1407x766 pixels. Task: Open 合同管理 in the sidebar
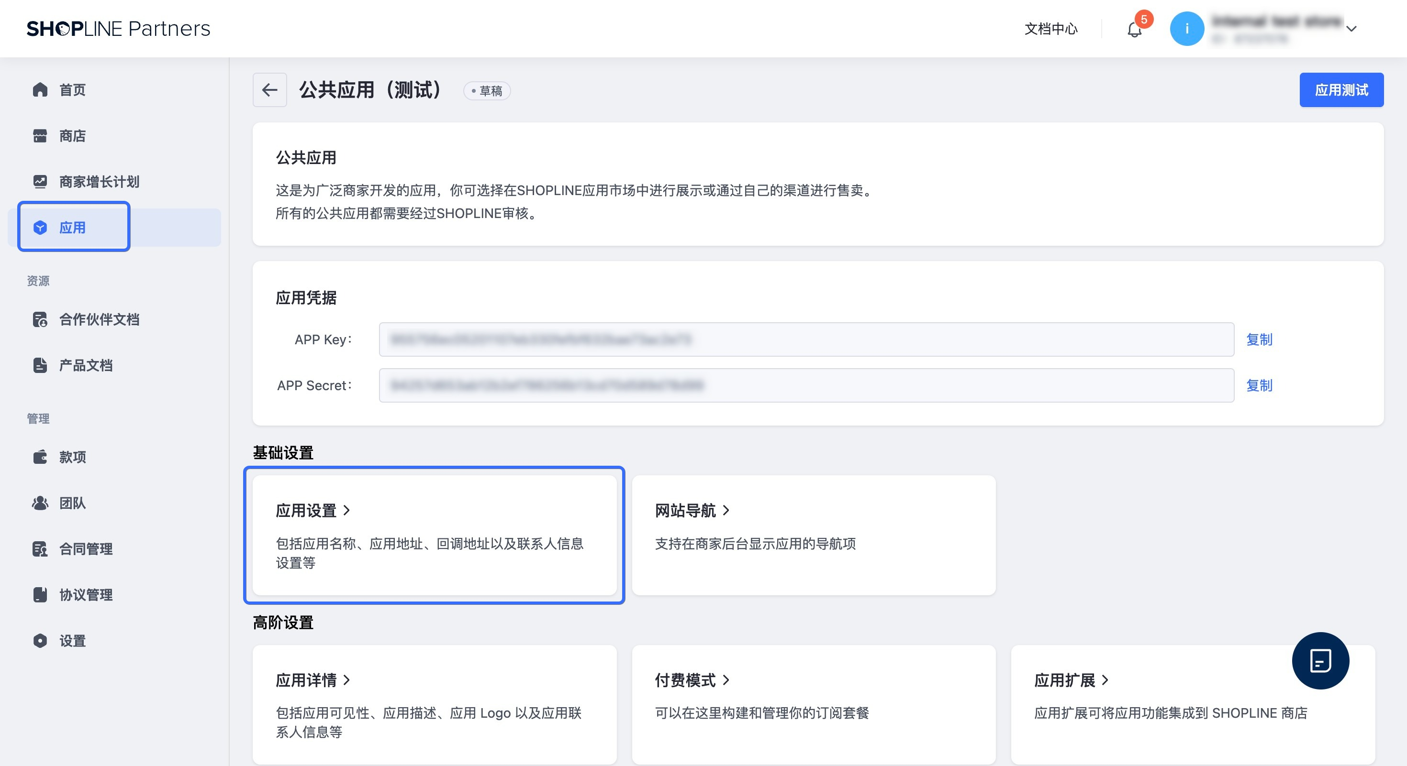click(x=86, y=548)
